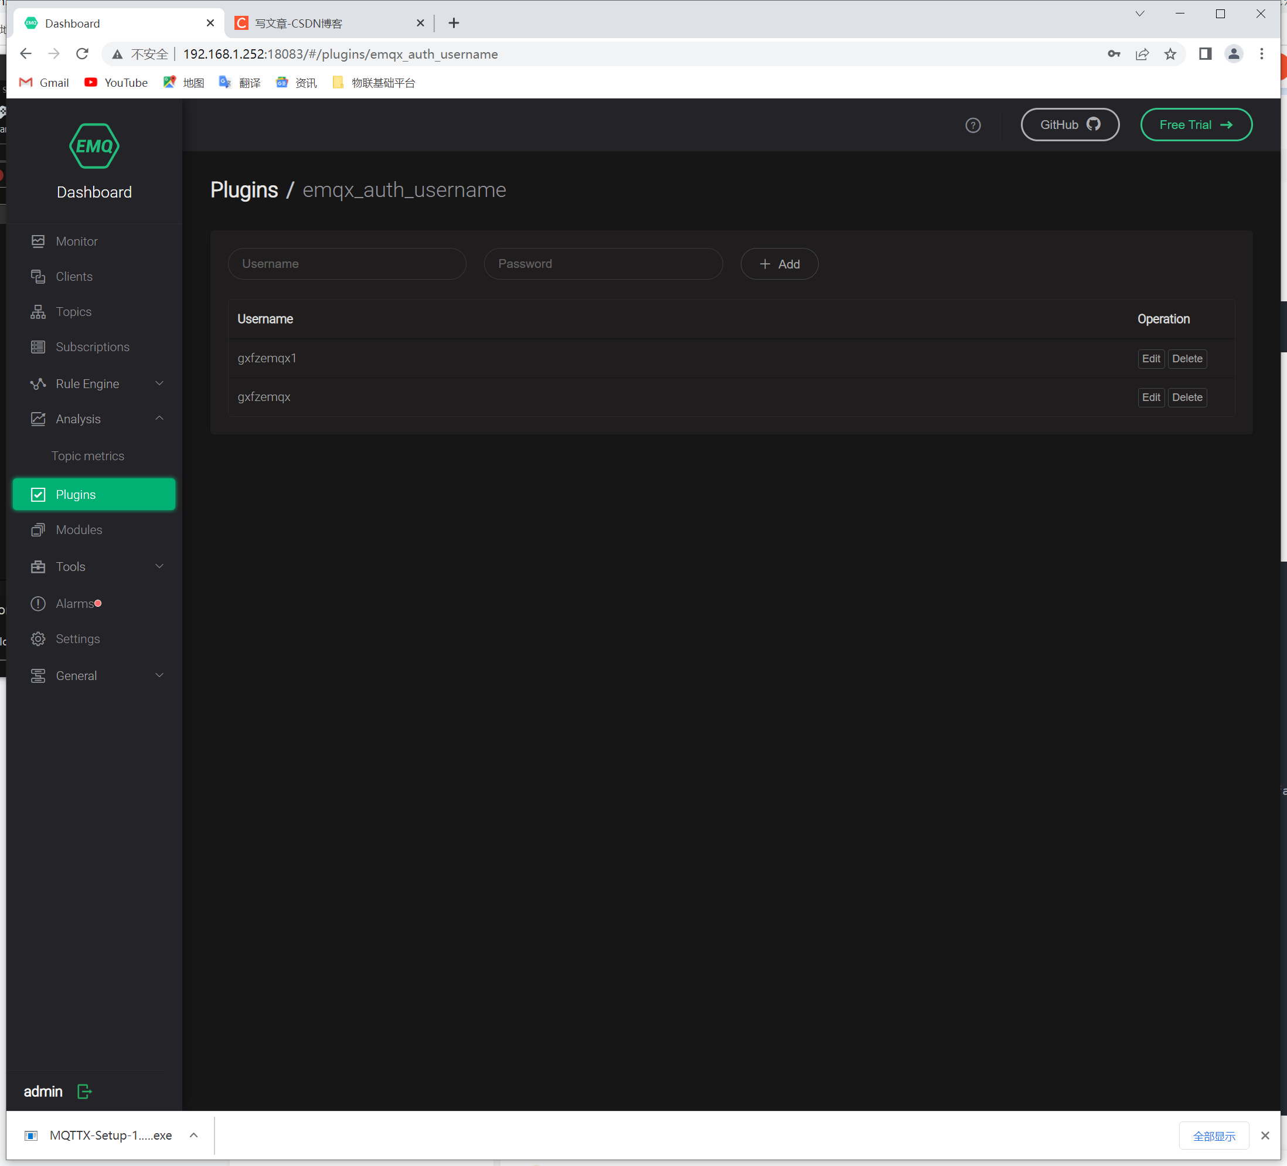
Task: Open Alarms from the sidebar icon
Action: click(x=38, y=603)
